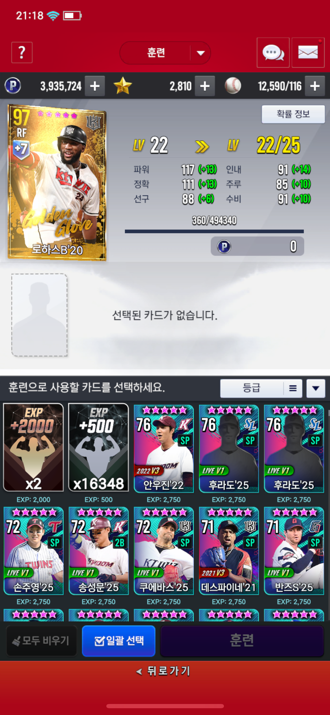Open the chat speech bubble icon
Screen dimensions: 330x715
click(x=273, y=53)
